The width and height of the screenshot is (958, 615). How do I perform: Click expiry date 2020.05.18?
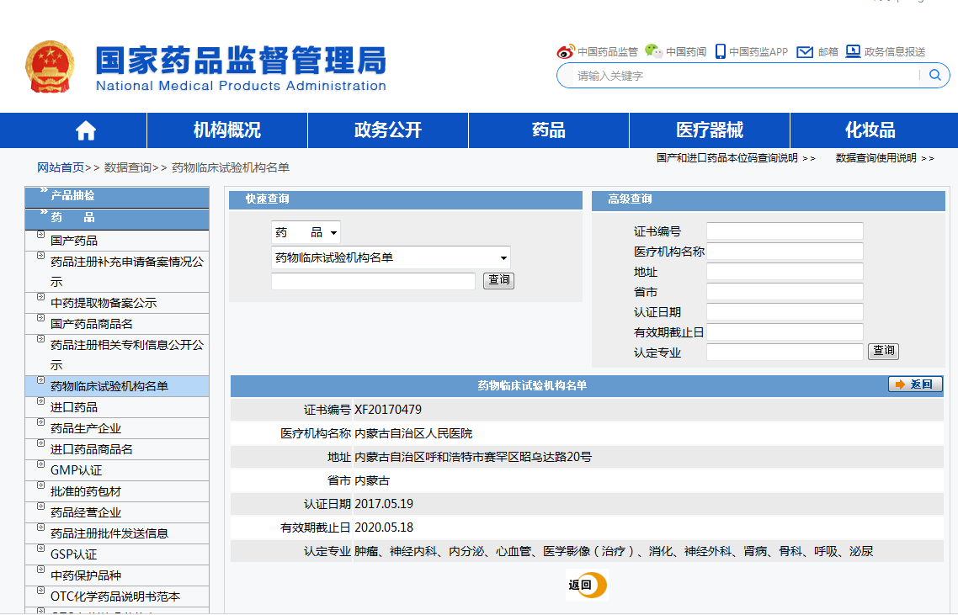[x=384, y=528]
